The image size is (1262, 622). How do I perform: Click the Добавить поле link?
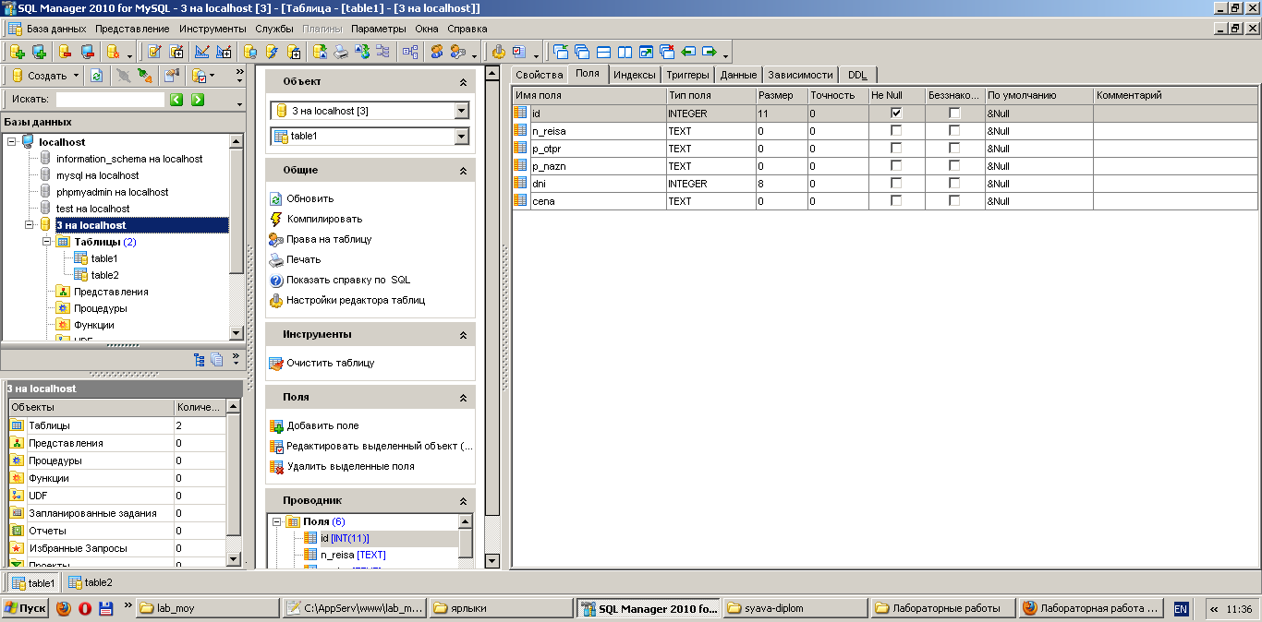(322, 425)
